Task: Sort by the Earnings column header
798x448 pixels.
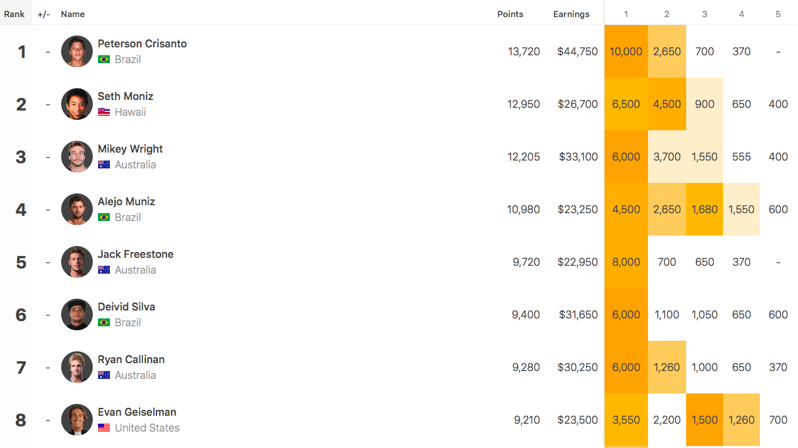Action: point(571,14)
